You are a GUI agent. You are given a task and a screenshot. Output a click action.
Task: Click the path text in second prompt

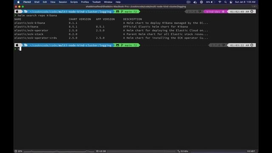[x=71, y=45]
